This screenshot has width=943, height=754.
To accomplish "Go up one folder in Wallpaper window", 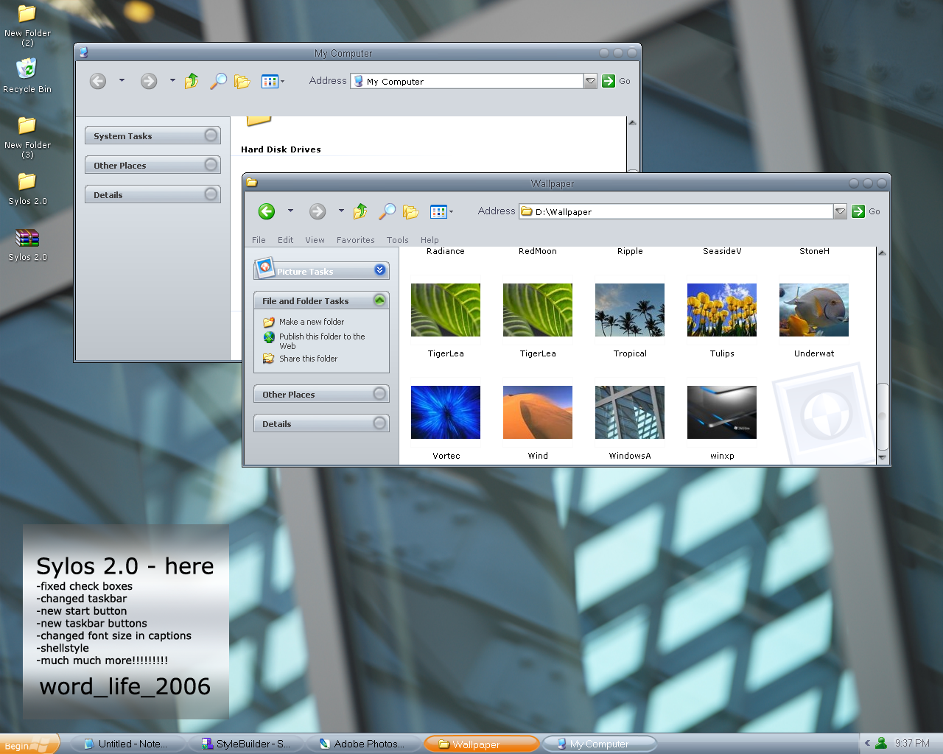I will [x=360, y=212].
